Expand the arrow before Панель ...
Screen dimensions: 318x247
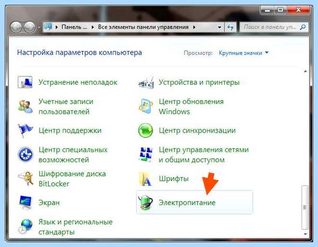[57, 27]
